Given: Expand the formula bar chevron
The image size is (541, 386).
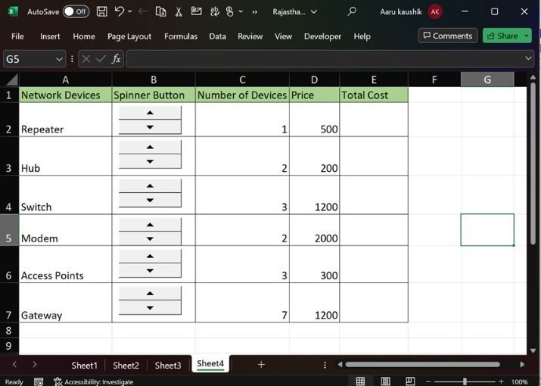Looking at the screenshot, I should click(x=528, y=58).
